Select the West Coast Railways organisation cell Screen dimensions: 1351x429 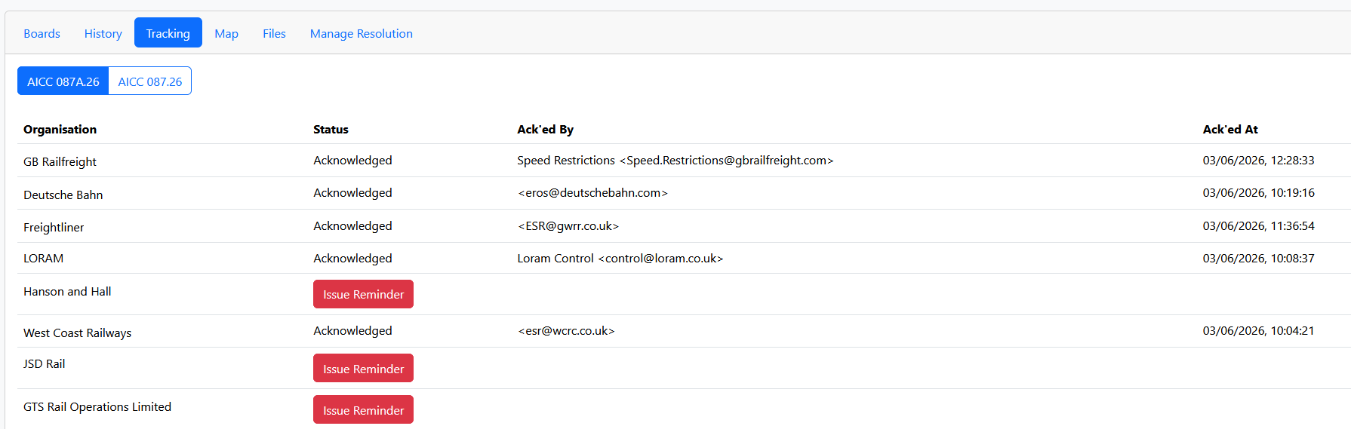77,332
